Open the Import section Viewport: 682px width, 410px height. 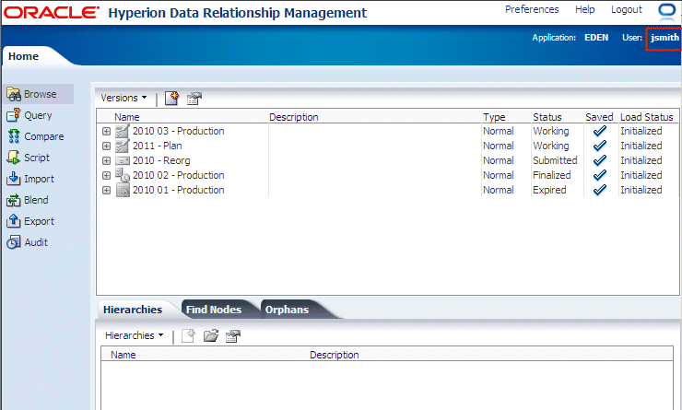click(30, 179)
